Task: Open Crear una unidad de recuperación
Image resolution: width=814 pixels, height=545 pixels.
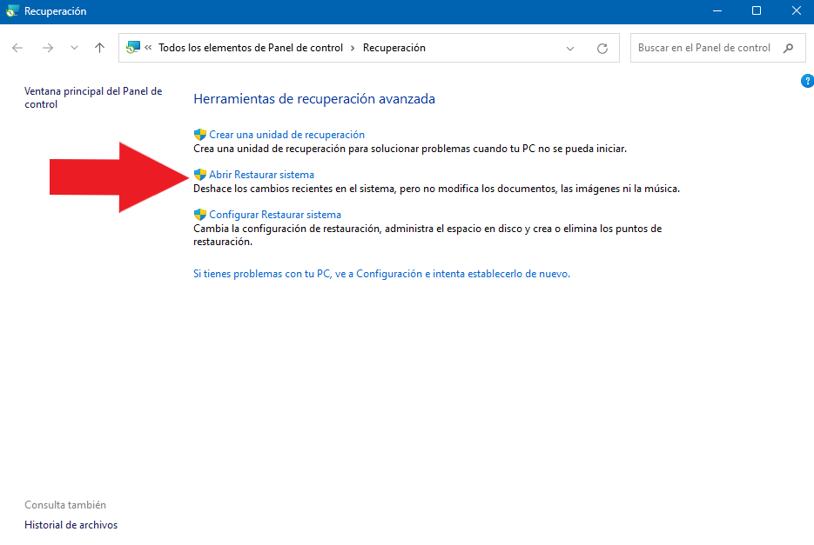Action: 286,135
